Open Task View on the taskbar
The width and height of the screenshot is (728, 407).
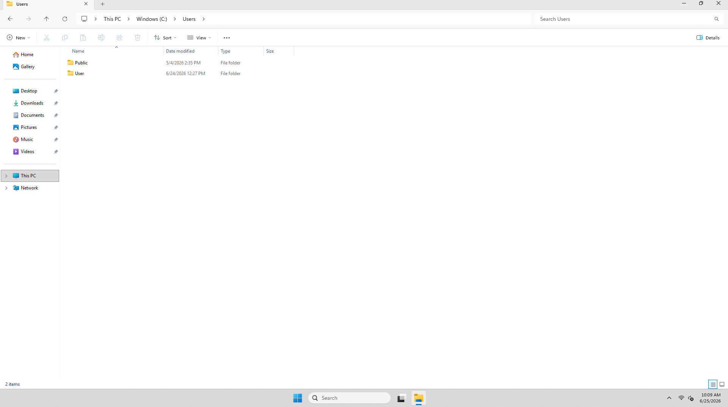click(x=401, y=398)
